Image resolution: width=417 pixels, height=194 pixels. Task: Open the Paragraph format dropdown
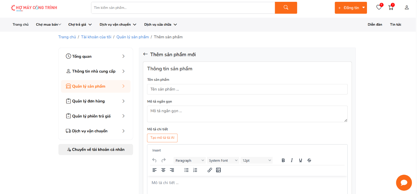click(190, 161)
